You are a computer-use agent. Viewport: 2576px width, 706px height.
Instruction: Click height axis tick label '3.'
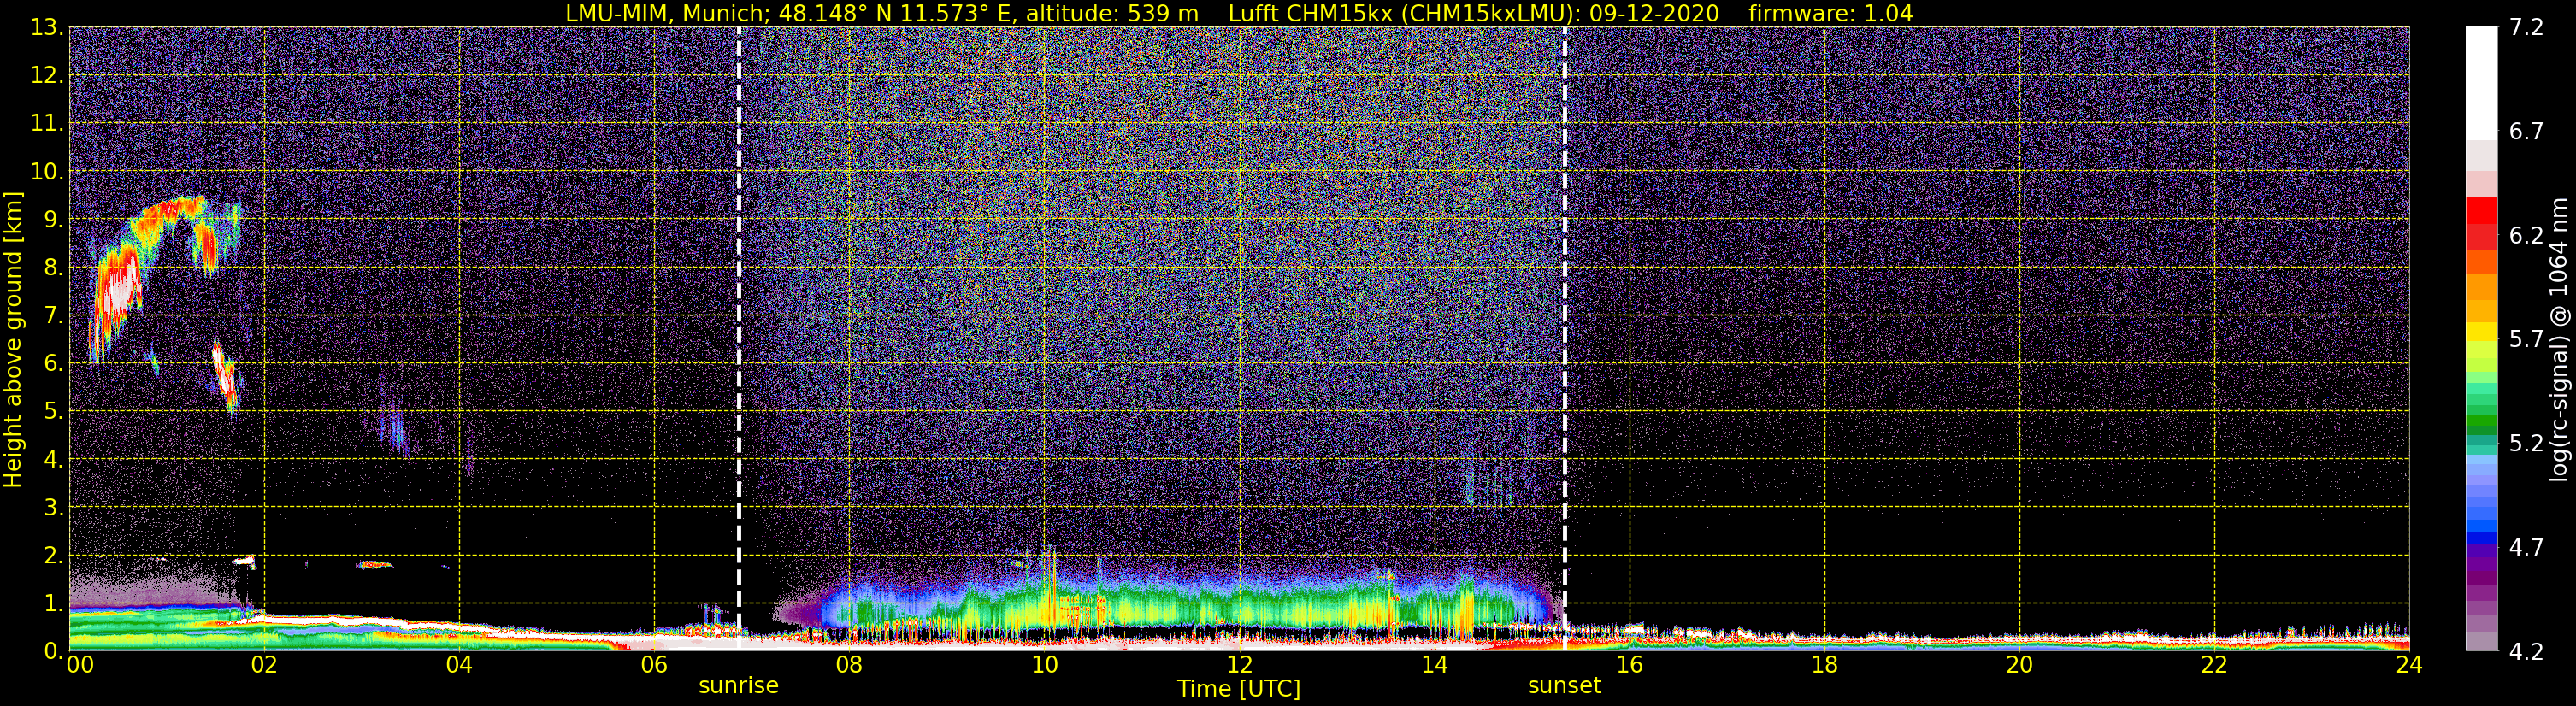52,508
